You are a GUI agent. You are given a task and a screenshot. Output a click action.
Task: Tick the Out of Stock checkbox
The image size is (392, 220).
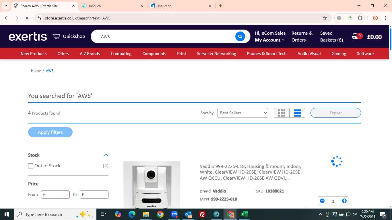coord(31,166)
